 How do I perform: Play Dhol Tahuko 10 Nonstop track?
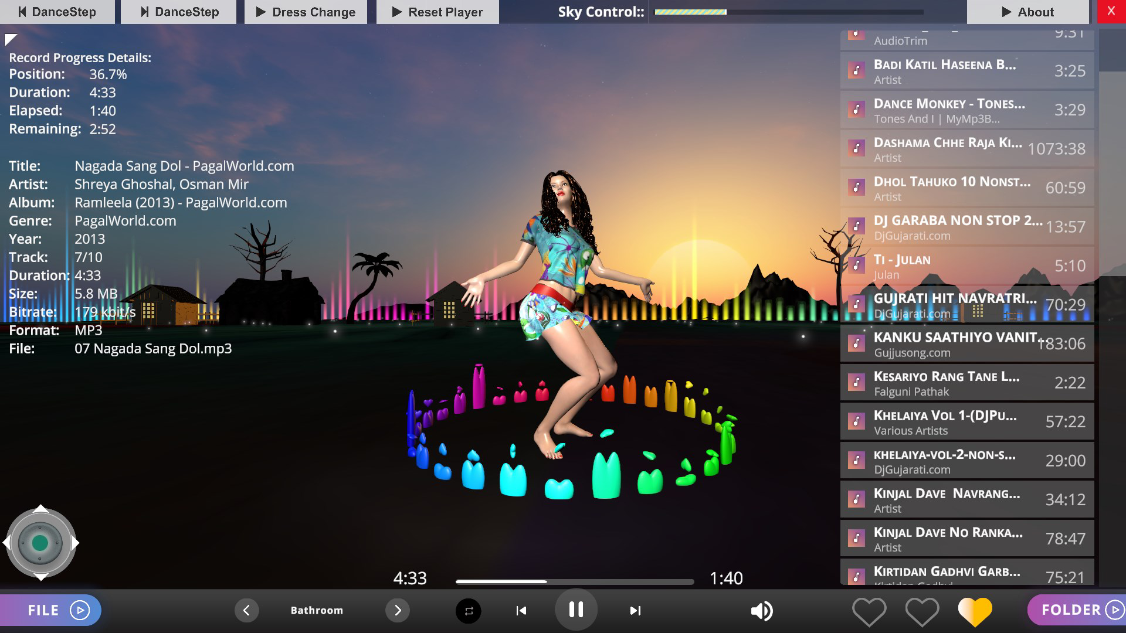point(967,188)
